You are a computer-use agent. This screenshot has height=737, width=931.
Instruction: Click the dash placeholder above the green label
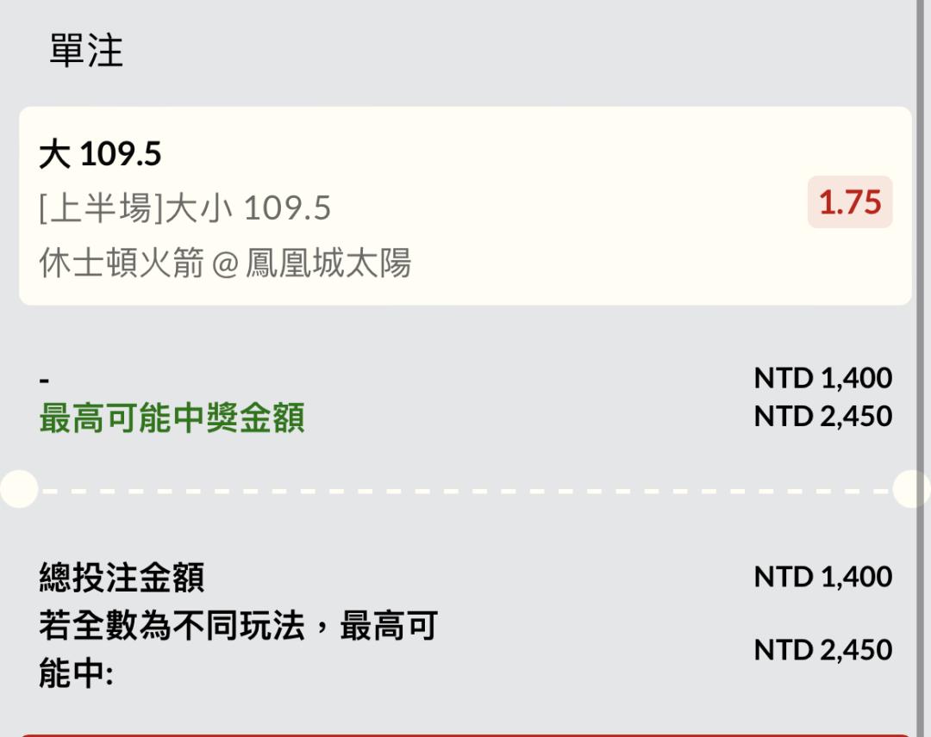(x=45, y=381)
